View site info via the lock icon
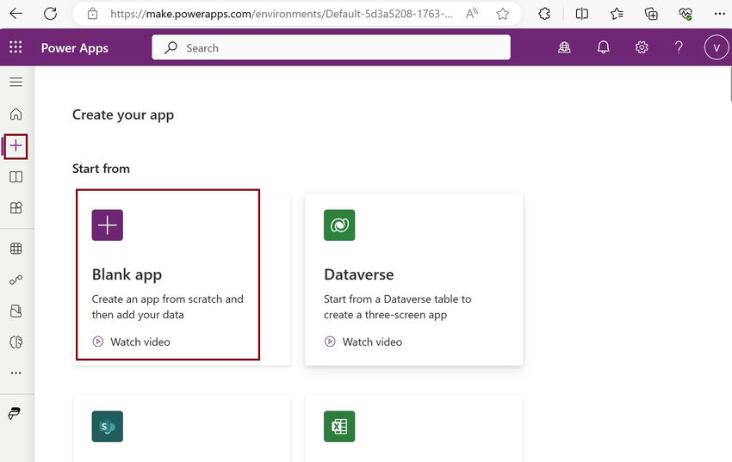This screenshot has height=462, width=732. click(92, 14)
